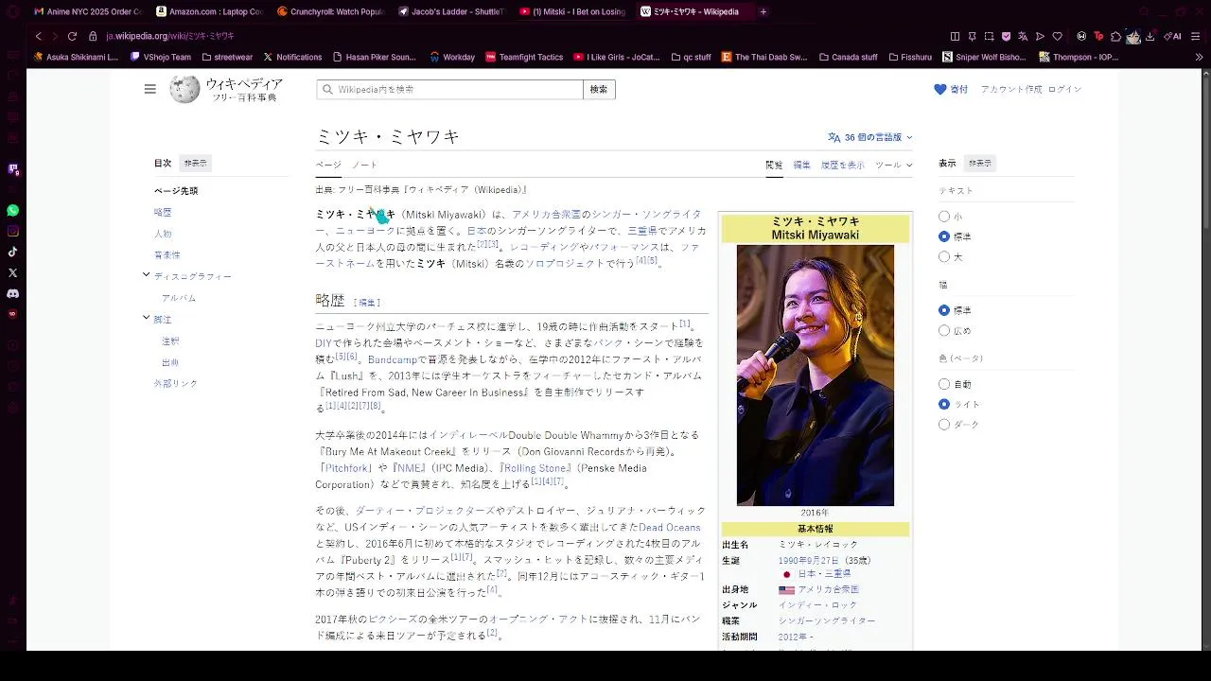Open the 履歴を表示 history tab
The height and width of the screenshot is (681, 1211).
tap(842, 165)
